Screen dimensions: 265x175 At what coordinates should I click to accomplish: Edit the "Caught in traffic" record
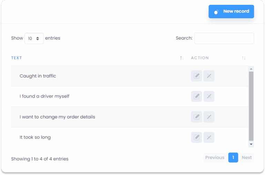196,76
